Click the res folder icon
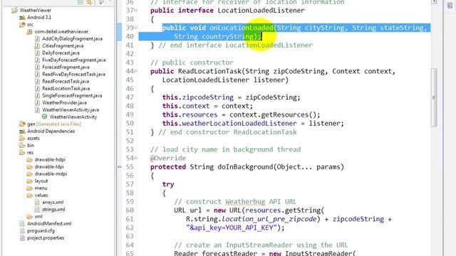The width and height of the screenshot is (456, 256). click(22, 152)
